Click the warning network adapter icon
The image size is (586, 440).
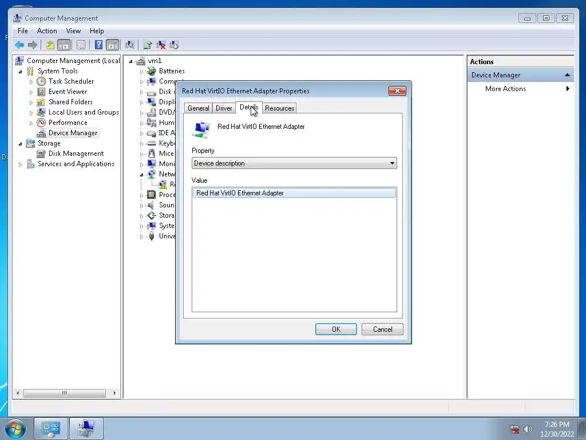[x=163, y=184]
